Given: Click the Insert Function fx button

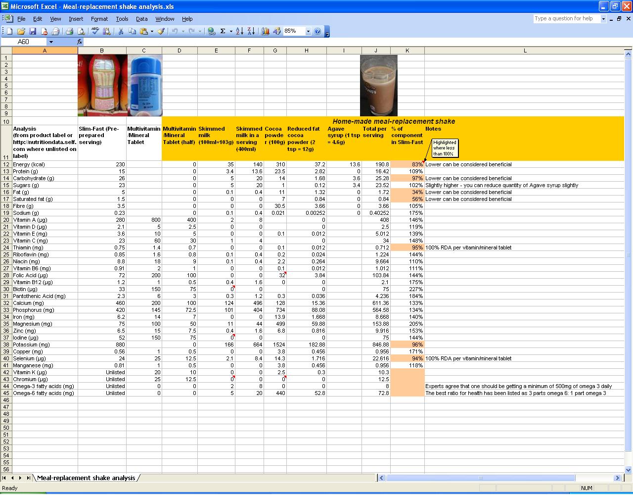Looking at the screenshot, I should [80, 42].
